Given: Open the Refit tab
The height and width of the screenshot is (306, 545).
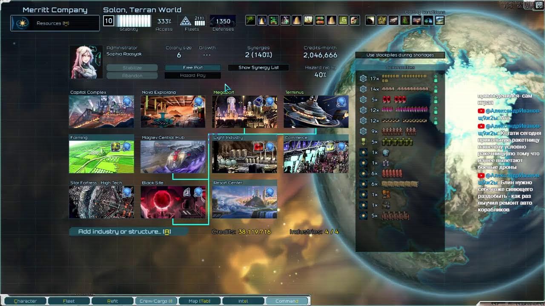Looking at the screenshot, I should pyautogui.click(x=112, y=301).
